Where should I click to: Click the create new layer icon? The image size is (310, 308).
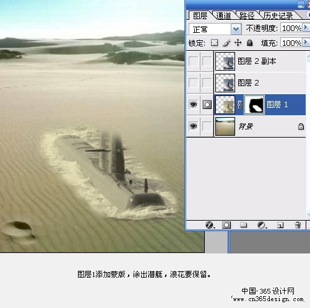[280, 225]
